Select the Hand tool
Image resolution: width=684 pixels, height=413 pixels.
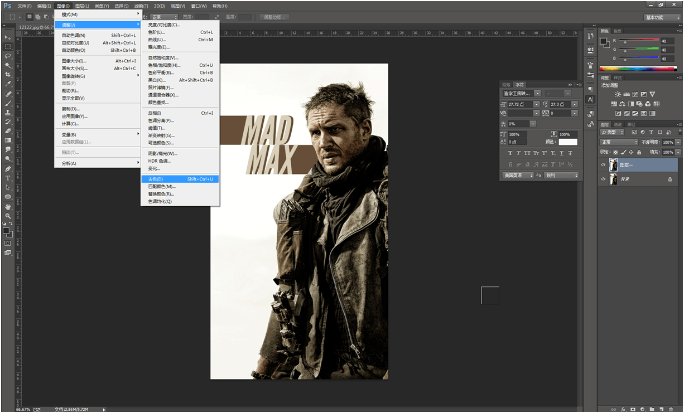click(8, 206)
